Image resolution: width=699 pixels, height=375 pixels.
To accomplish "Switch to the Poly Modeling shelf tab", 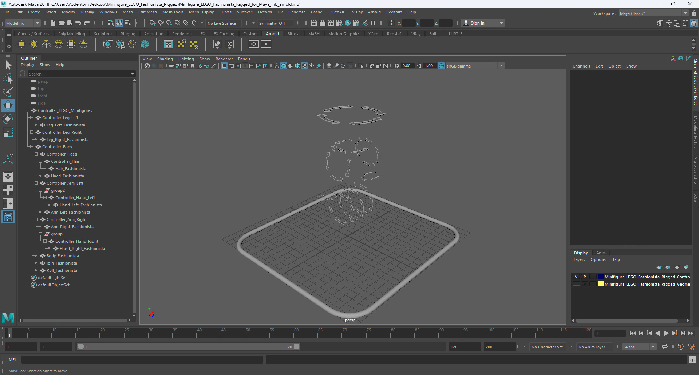I will point(71,34).
